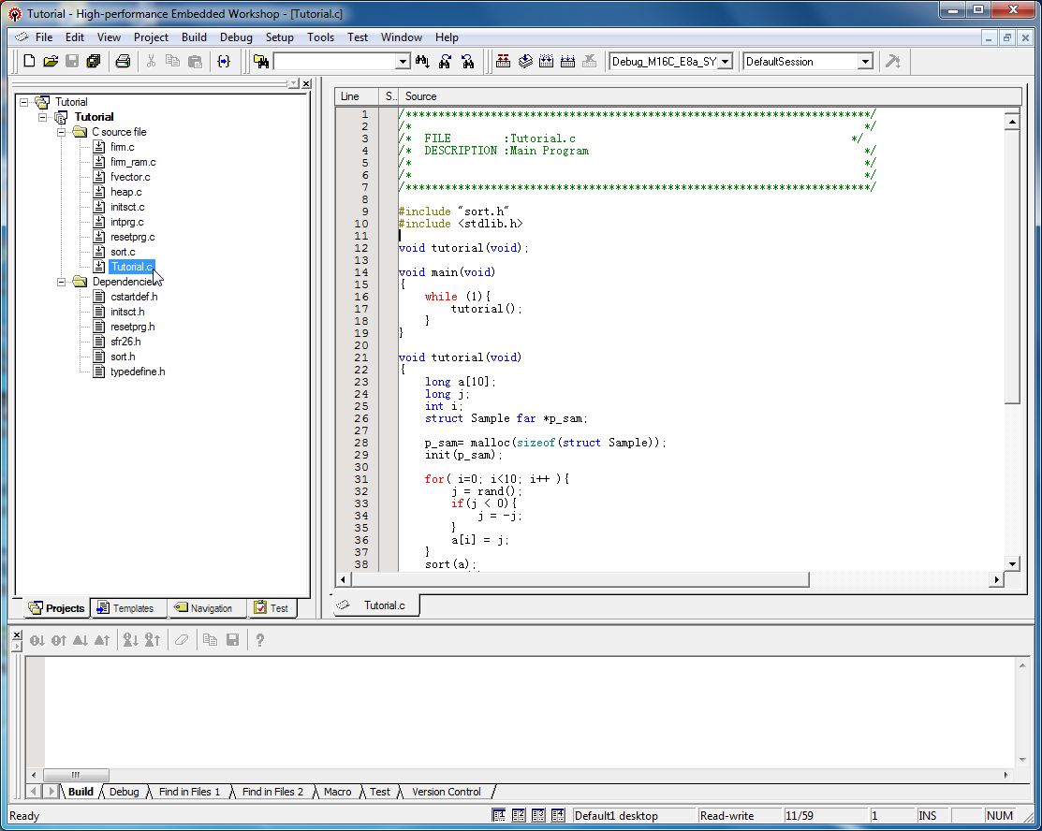Expand the find text combo box
1042x831 pixels.
(404, 62)
